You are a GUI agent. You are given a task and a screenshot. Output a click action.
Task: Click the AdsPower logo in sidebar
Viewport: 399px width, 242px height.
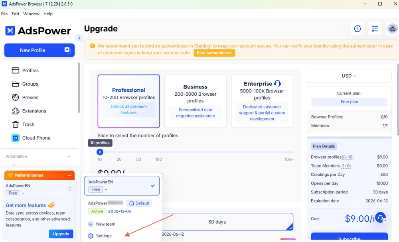[38, 31]
